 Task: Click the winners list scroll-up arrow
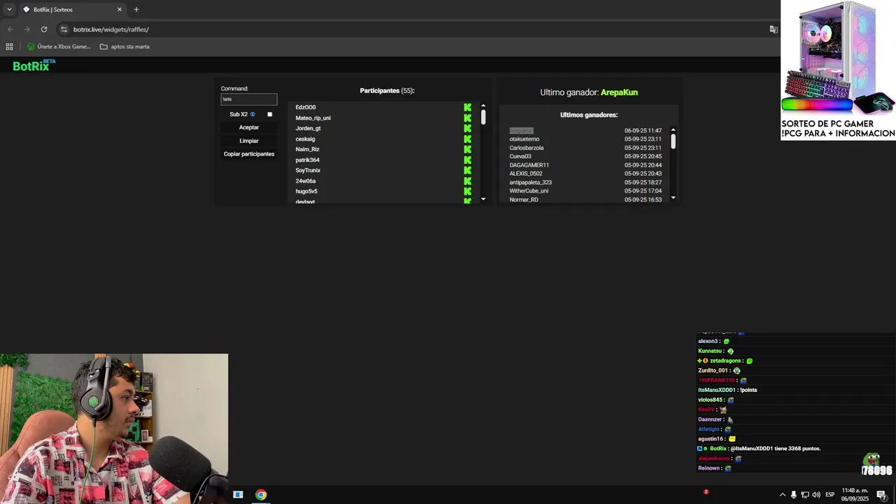click(673, 129)
